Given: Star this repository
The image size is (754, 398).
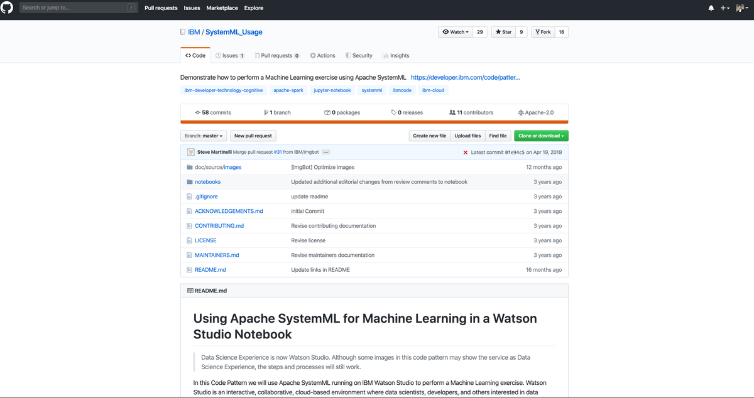Looking at the screenshot, I should 503,32.
